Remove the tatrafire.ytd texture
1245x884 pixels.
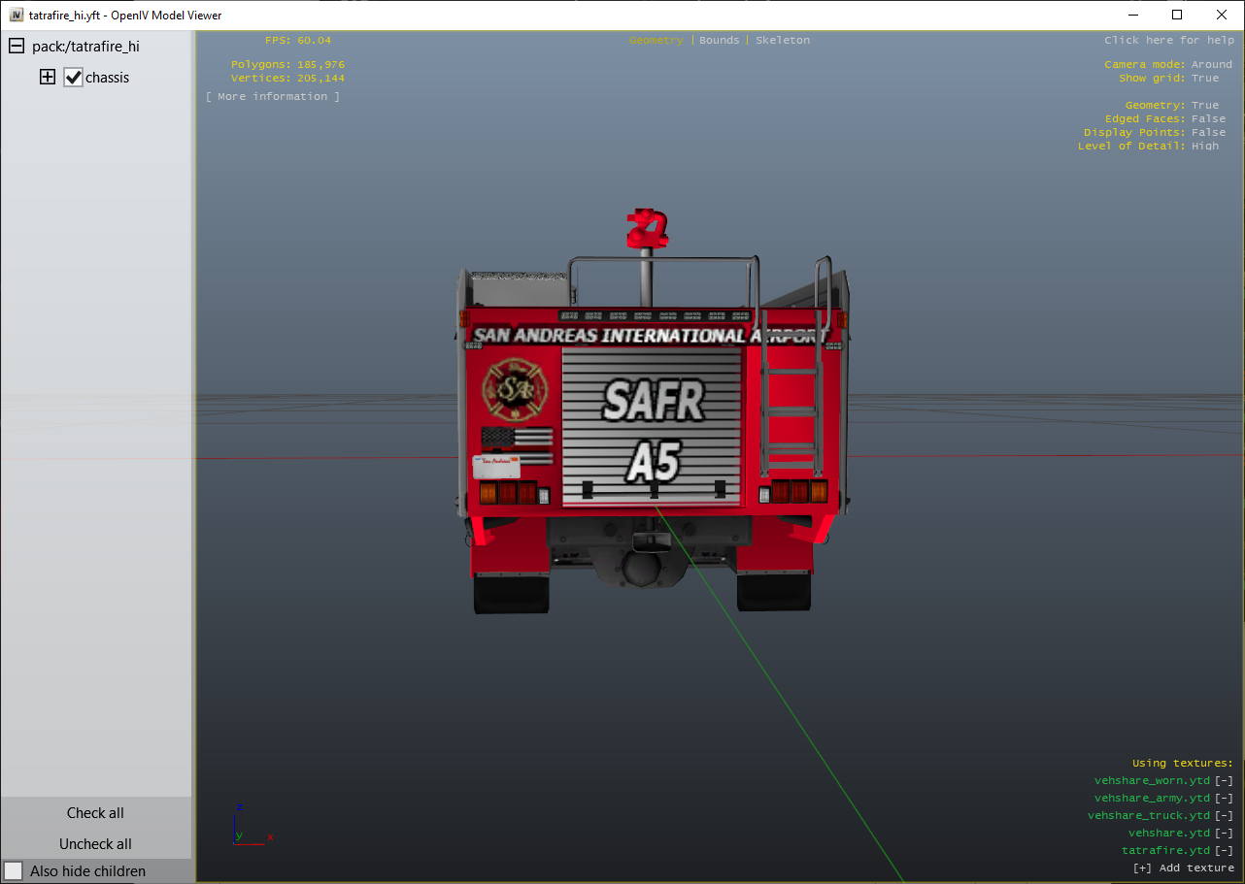tap(1225, 851)
